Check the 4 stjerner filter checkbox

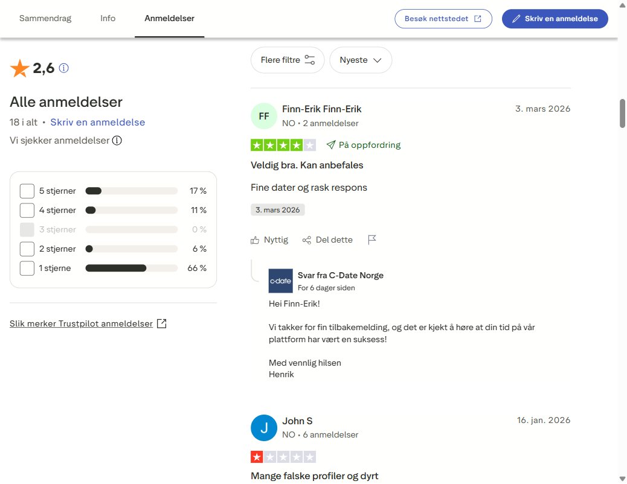[27, 210]
